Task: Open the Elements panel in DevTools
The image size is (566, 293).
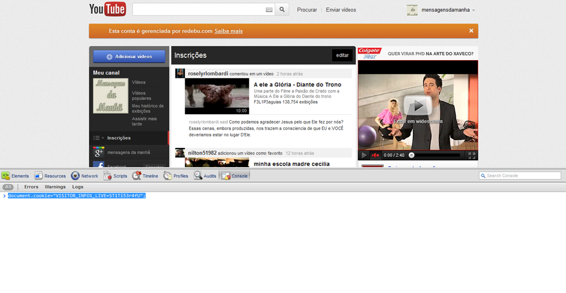Action: 15,176
